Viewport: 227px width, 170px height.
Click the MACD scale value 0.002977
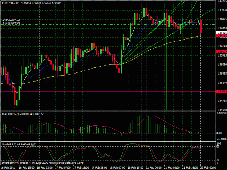(x=222, y=113)
